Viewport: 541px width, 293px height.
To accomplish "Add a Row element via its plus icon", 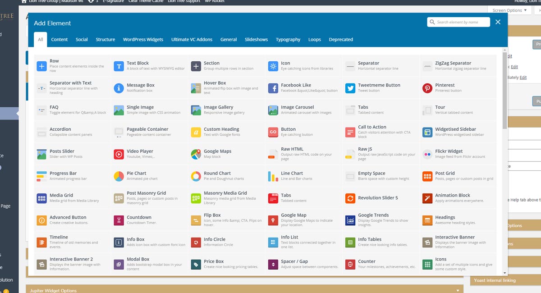I will pyautogui.click(x=41, y=66).
